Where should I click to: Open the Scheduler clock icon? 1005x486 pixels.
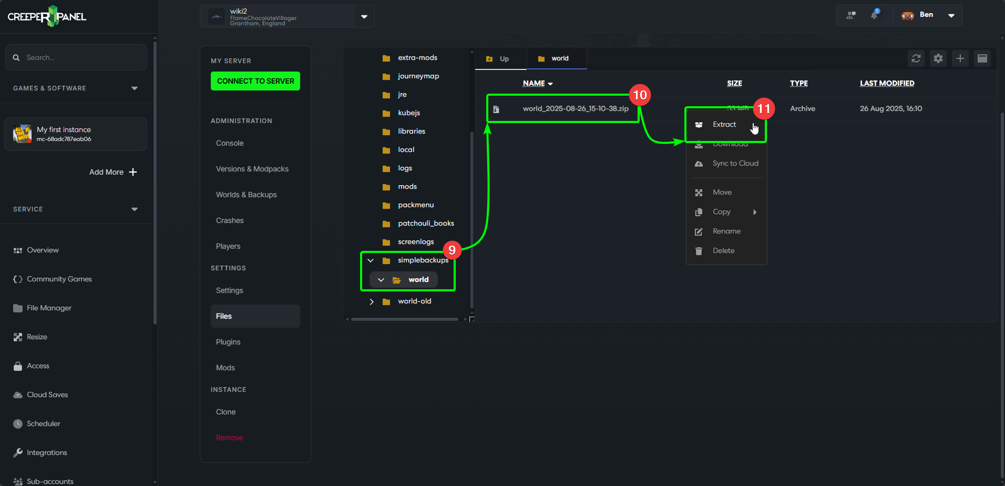tap(17, 423)
